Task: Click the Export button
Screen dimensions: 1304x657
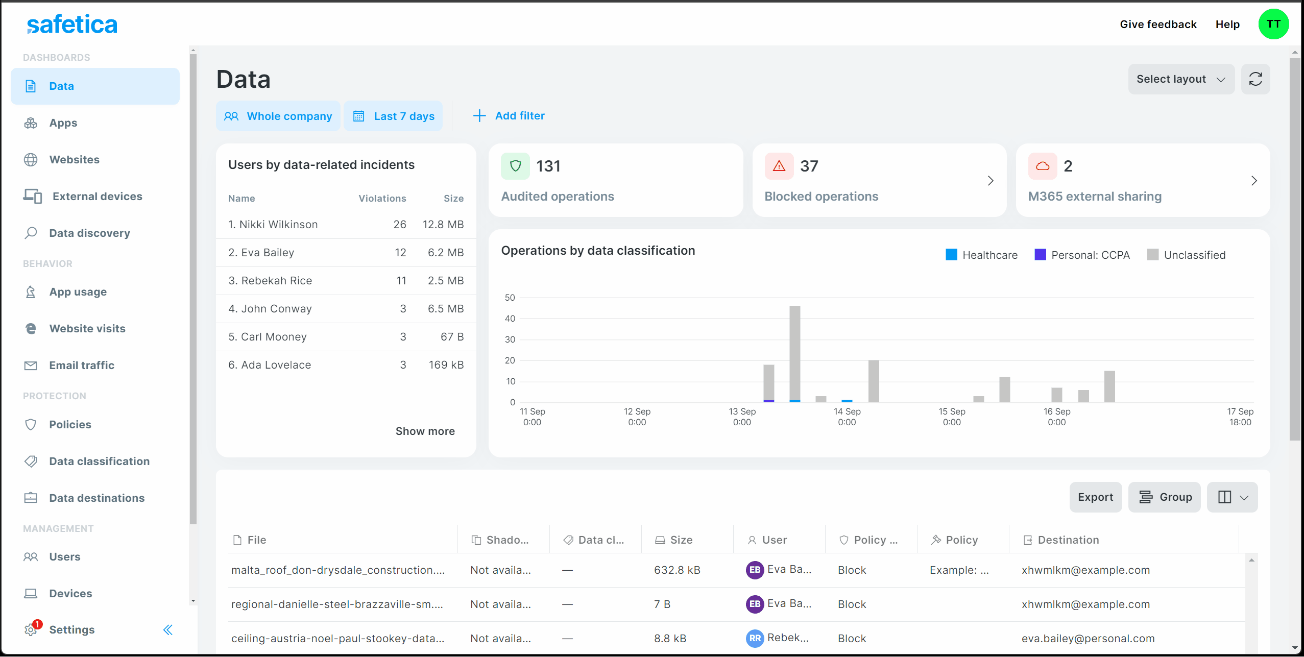Action: pyautogui.click(x=1095, y=497)
